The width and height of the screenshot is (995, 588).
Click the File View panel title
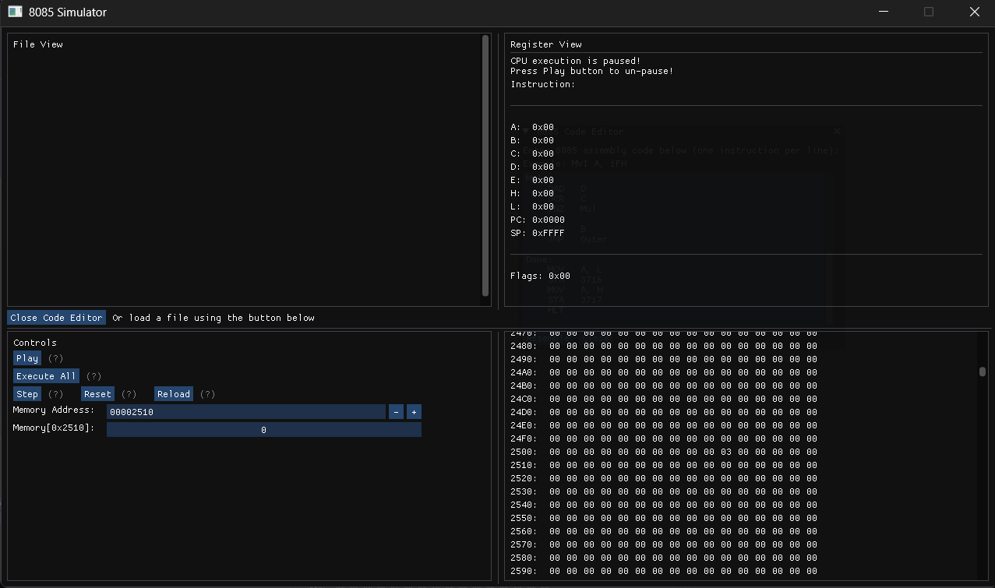[x=38, y=44]
